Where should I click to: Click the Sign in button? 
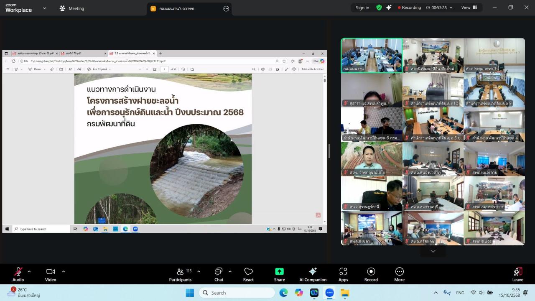362,8
